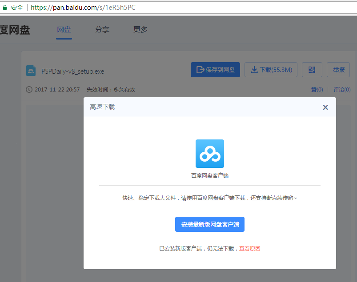The height and width of the screenshot is (282, 357).
Task: Click the 网盘 logo text
Action: click(x=15, y=30)
